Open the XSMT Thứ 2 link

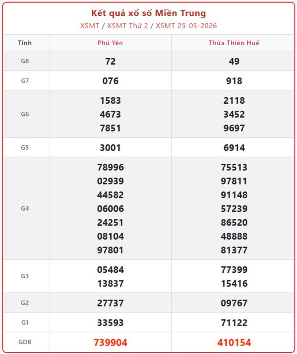click(128, 26)
